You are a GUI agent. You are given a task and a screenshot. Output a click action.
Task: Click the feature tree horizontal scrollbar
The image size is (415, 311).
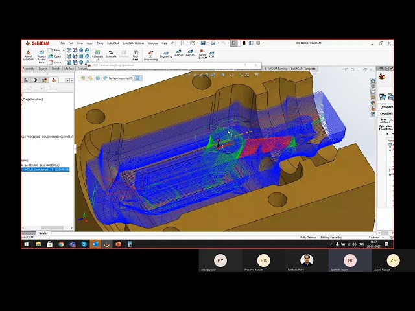point(53,227)
